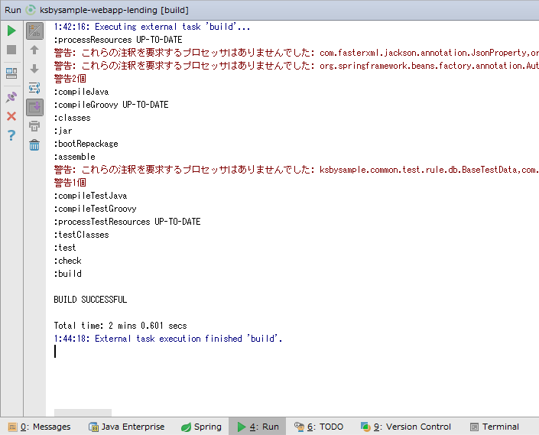Rerun the build with green Run arrow

pyautogui.click(x=11, y=31)
